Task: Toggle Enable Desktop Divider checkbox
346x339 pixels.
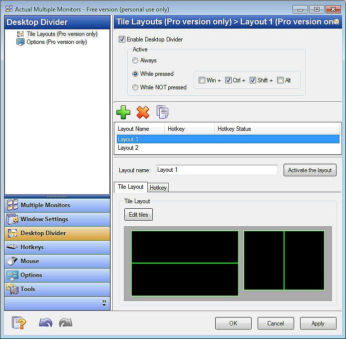Action: coord(122,39)
